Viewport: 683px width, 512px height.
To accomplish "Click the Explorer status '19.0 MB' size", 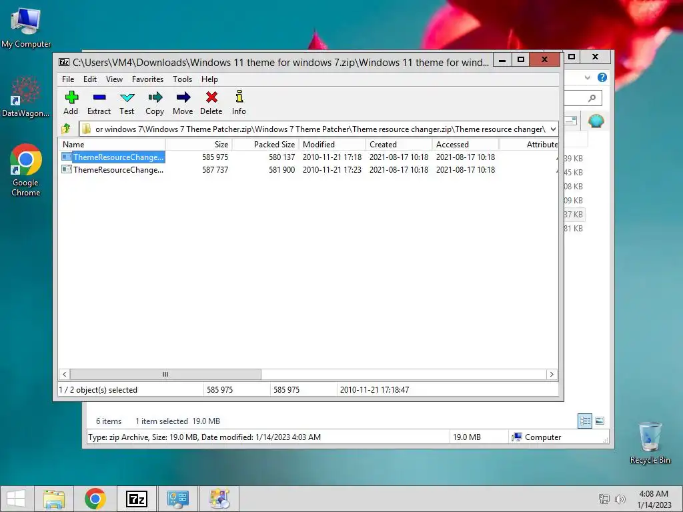I will [466, 437].
